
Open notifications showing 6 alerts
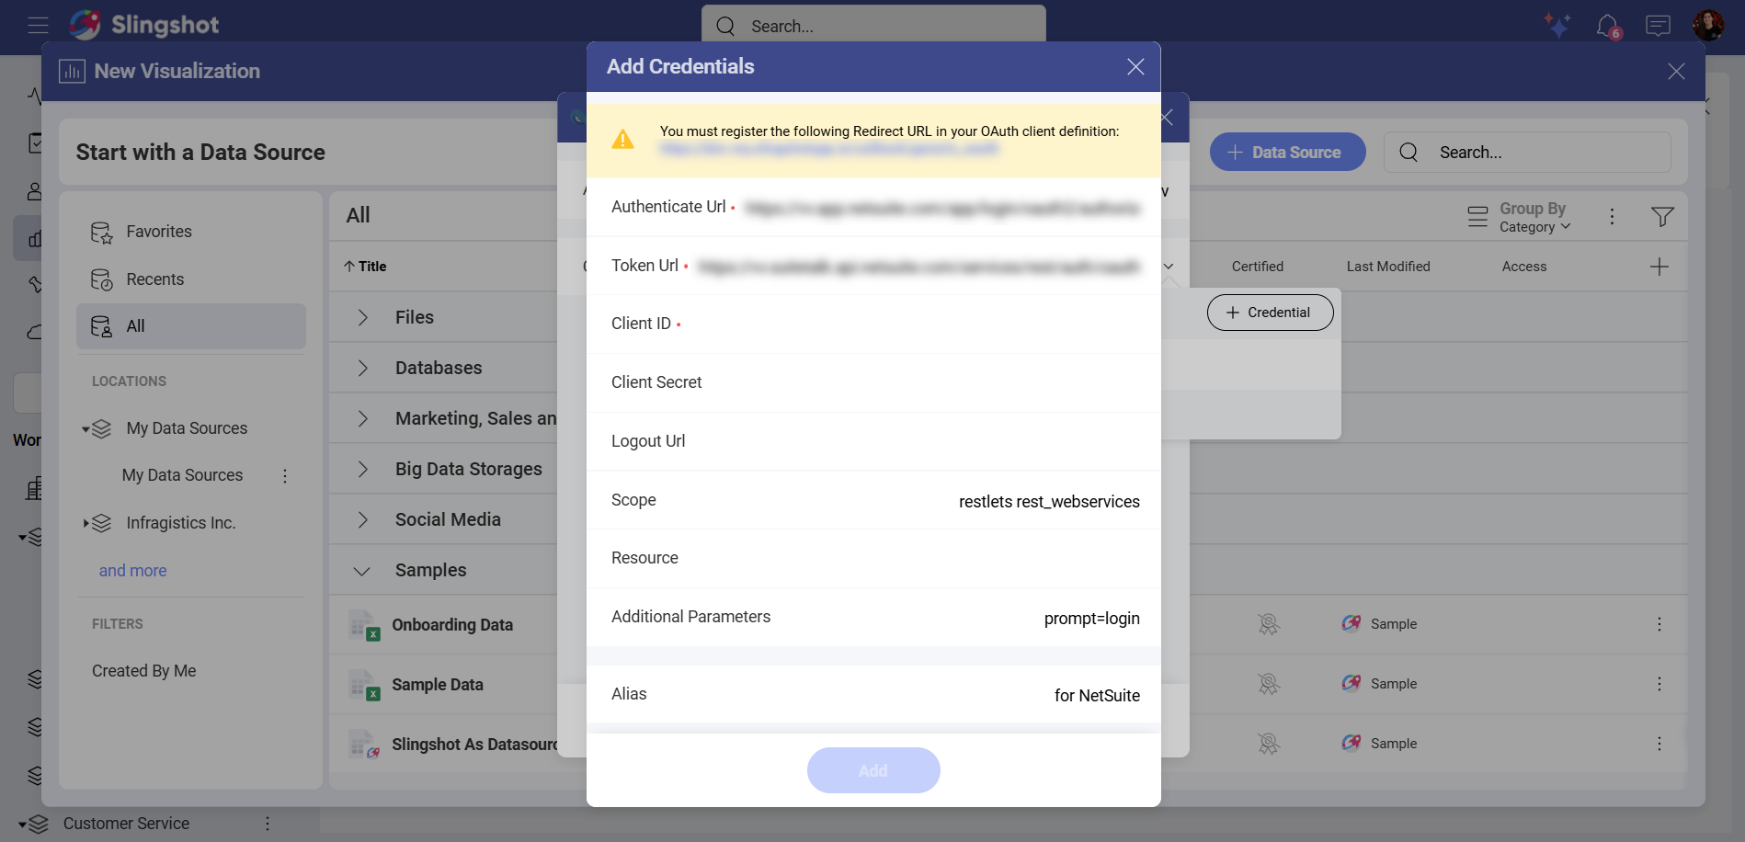(x=1607, y=25)
